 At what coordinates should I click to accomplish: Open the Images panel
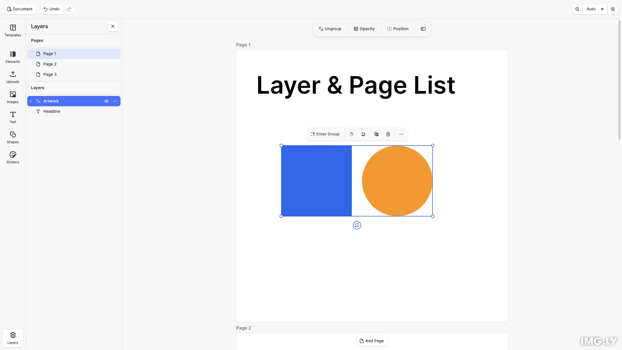tap(13, 98)
